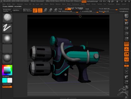Click the empty texture slot
The height and width of the screenshot is (99, 131).
point(7,49)
